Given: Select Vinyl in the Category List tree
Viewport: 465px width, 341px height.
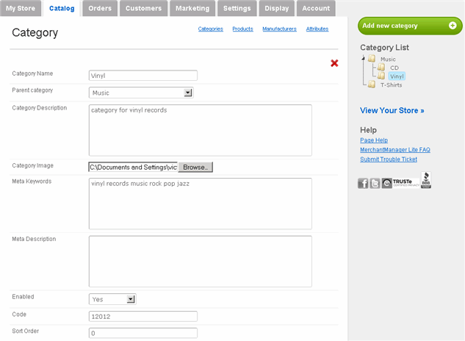Looking at the screenshot, I should coord(397,76).
